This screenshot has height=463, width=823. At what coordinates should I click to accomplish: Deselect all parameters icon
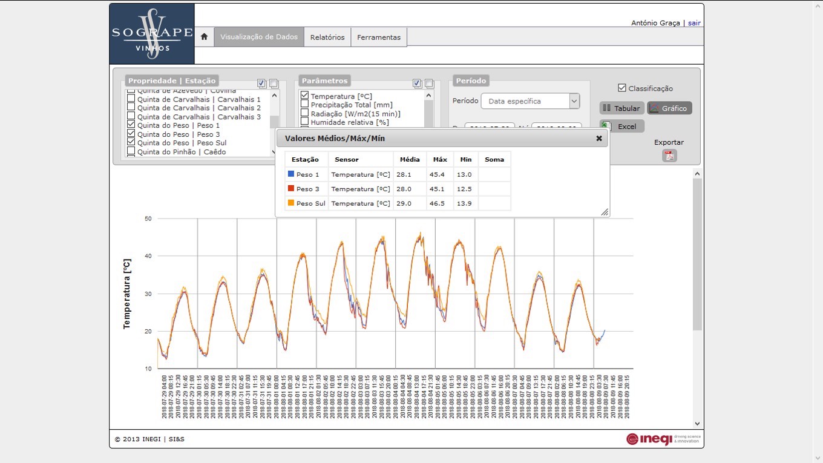coord(429,84)
